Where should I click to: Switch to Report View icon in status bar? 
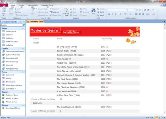156,117
